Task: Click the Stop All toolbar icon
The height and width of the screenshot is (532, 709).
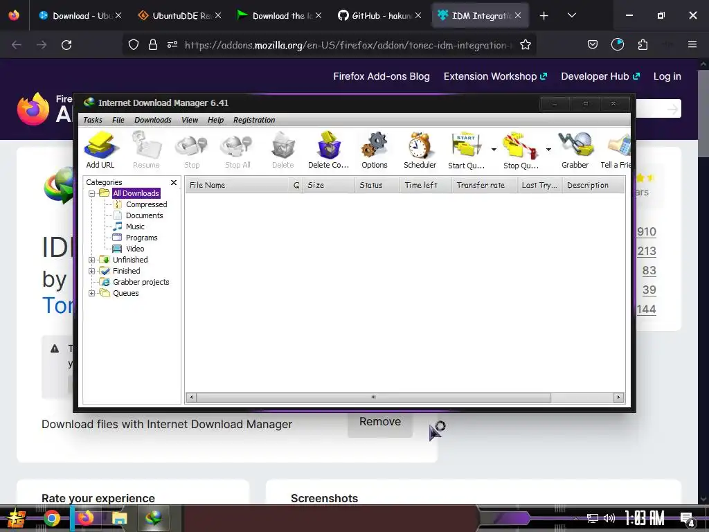Action: 237,150
